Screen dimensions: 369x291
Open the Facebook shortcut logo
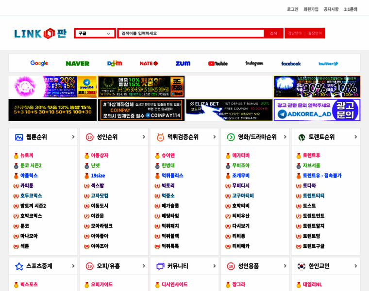point(291,64)
